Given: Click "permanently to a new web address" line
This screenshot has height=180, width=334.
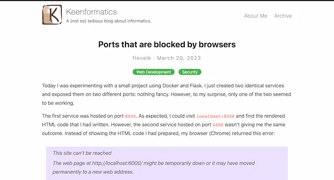Looking at the screenshot, I should [93, 172].
